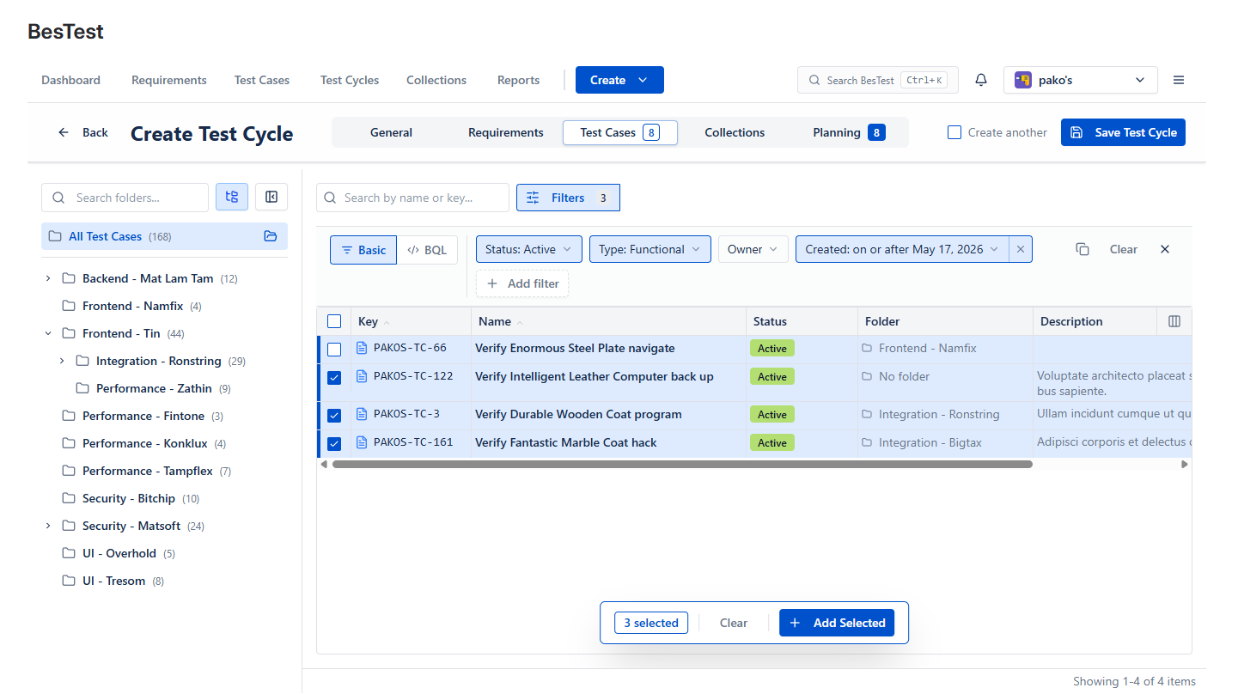Click the search magnifier in BesTest search
This screenshot has height=694, width=1238.
814,80
